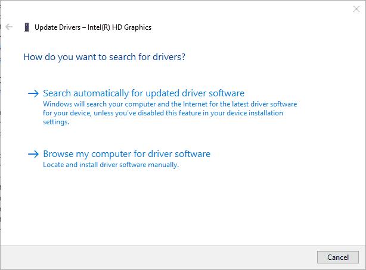Click the arrow beside Browse my computer option
366x270 pixels.
coord(33,154)
